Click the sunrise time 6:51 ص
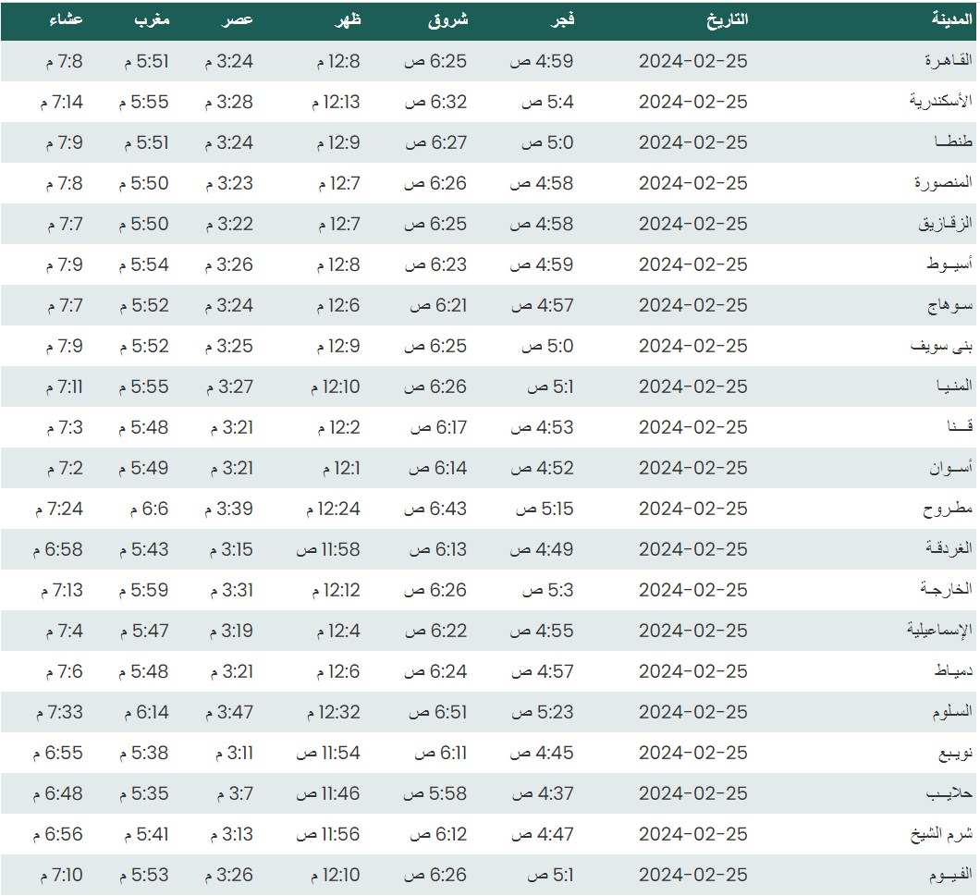Viewport: 980px width, 896px height. click(x=437, y=712)
